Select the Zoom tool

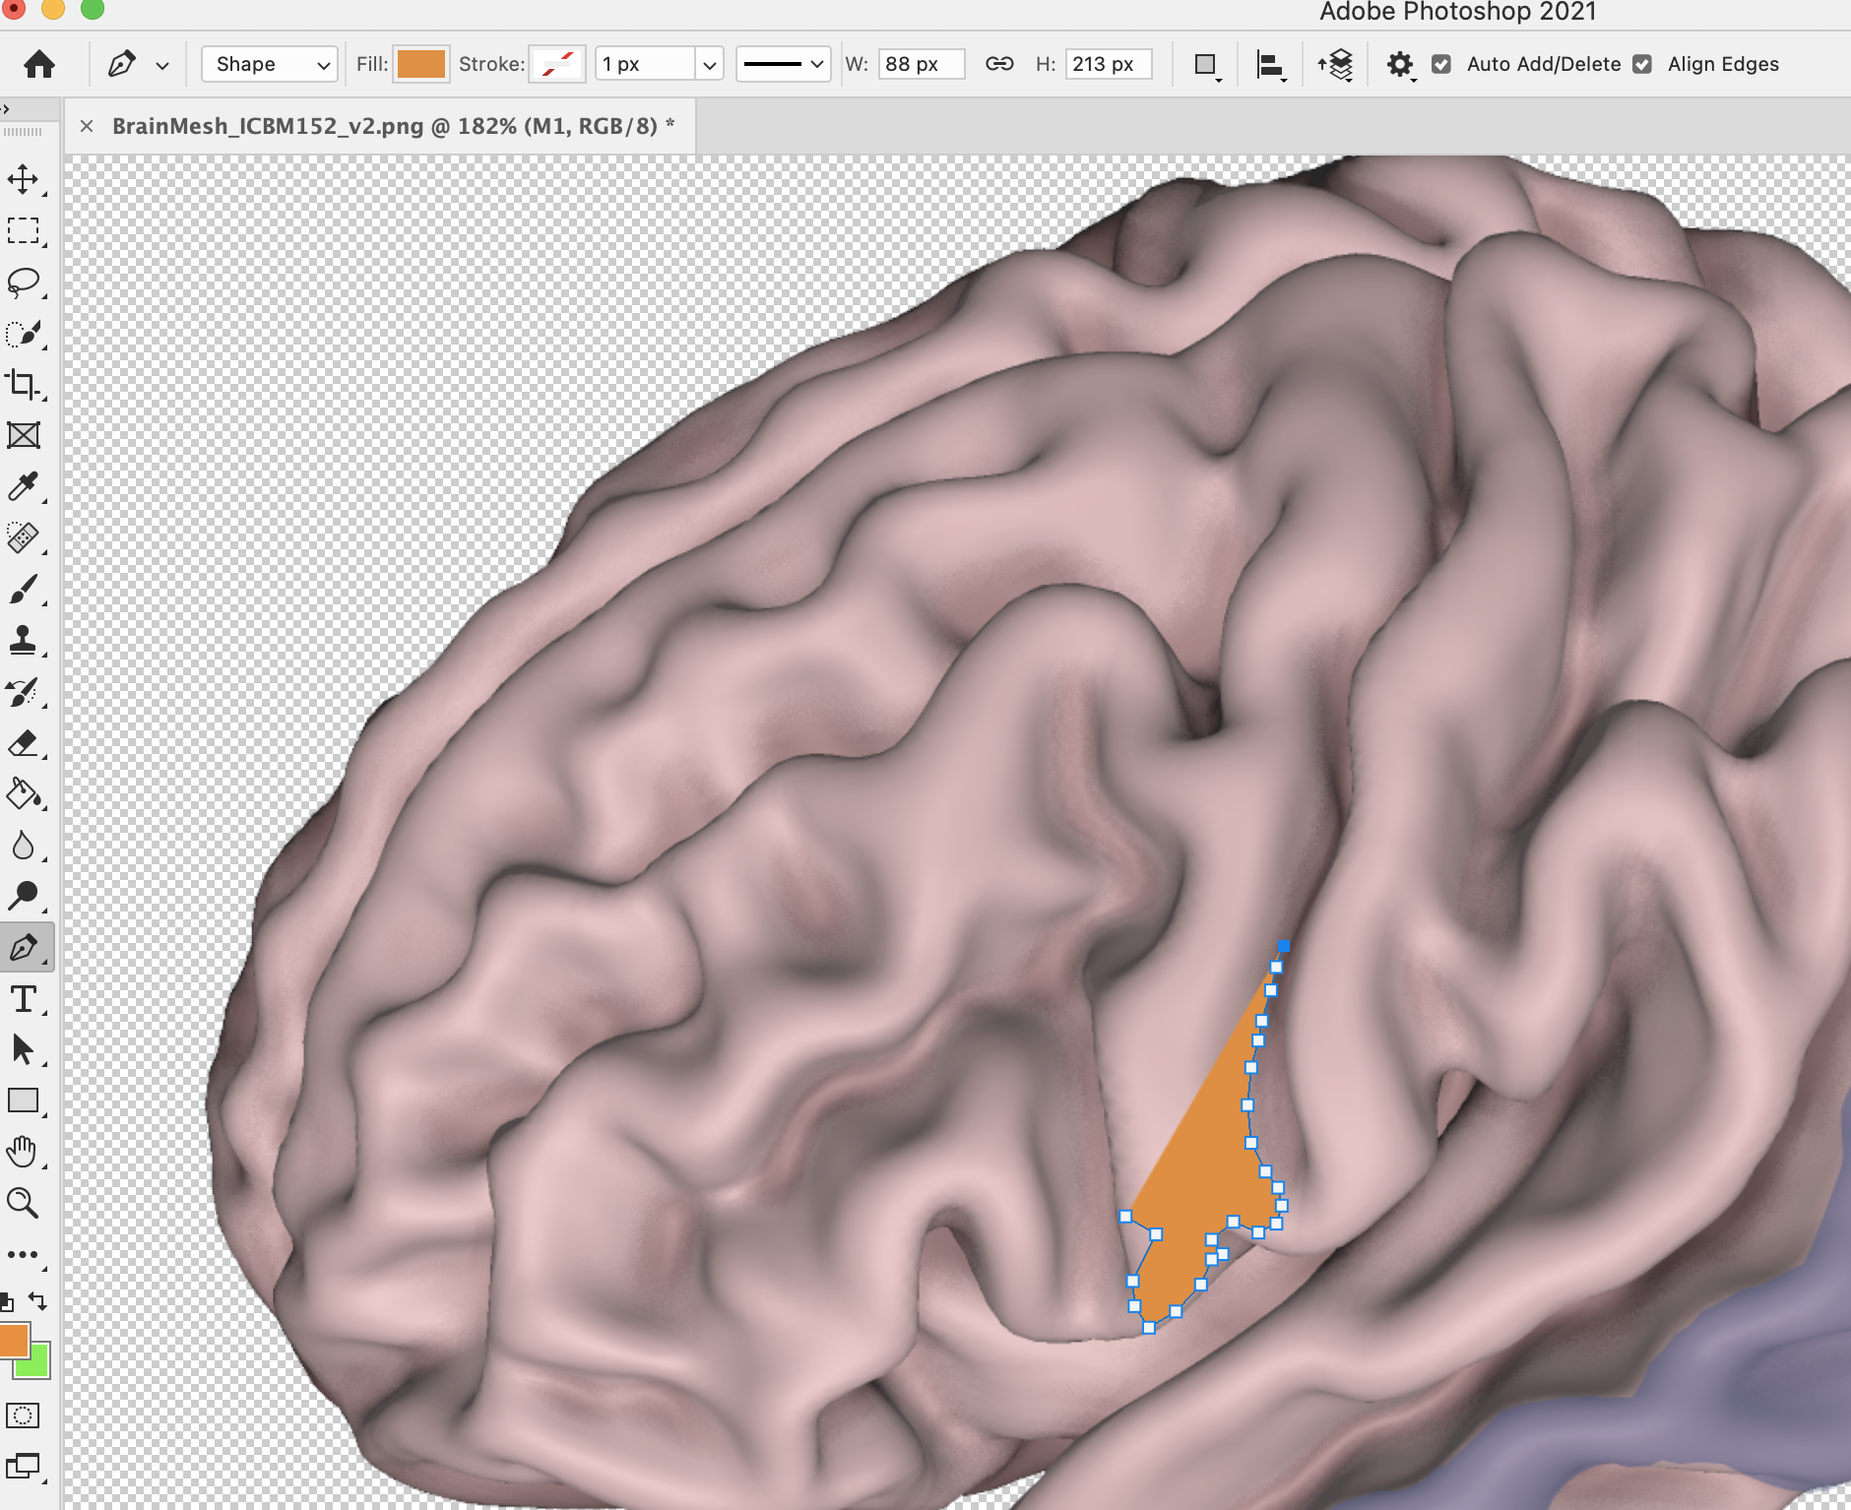tap(24, 1203)
